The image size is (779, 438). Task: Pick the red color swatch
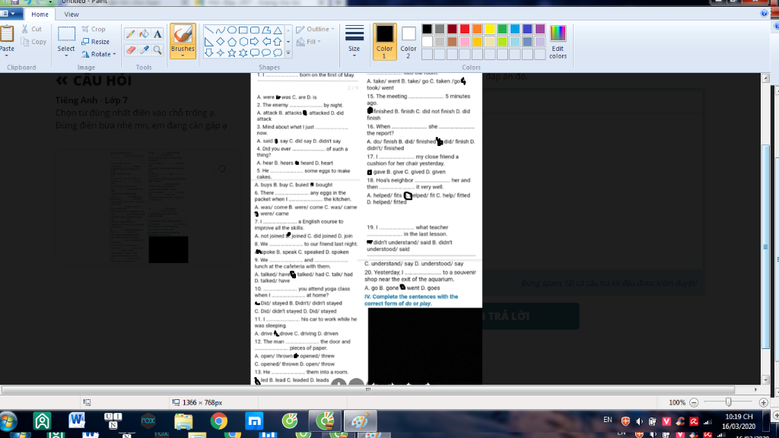[465, 30]
